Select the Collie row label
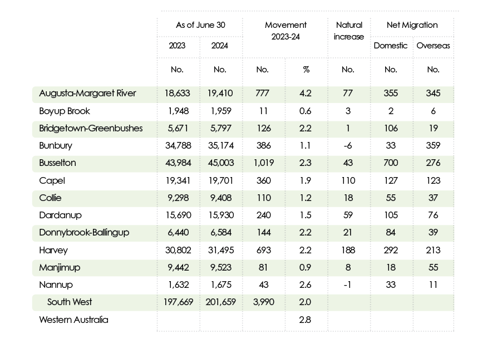The image size is (487, 348). pos(50,198)
